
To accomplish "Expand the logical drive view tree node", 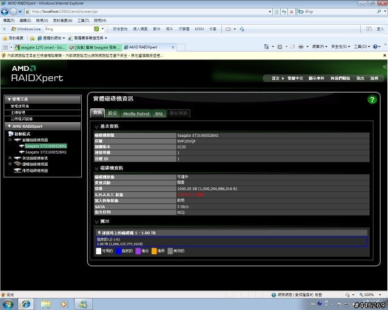I will coord(10,164).
